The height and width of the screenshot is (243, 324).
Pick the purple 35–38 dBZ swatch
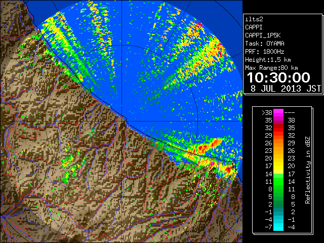coord(278,120)
